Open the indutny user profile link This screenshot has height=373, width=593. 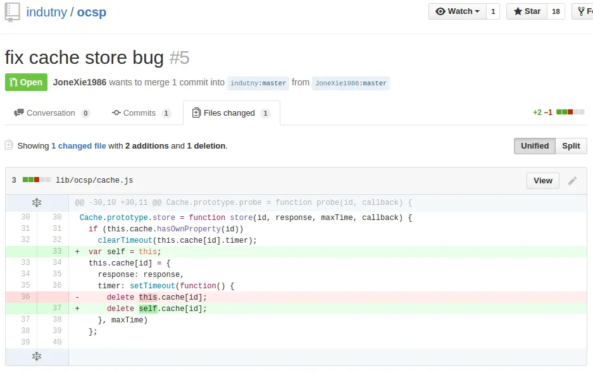46,12
